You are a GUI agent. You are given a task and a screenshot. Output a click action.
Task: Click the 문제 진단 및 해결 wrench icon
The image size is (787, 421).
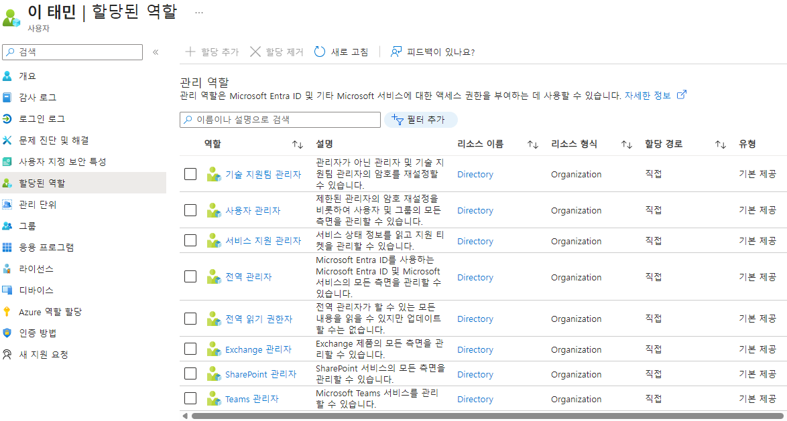[x=7, y=140]
